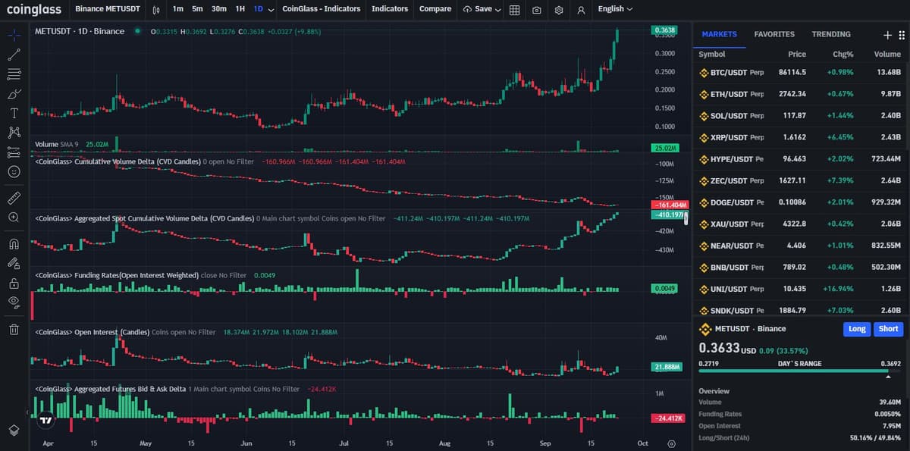Screen dimensions: 910x451
Task: Select SOL/USDT Perp market row
Action: (x=801, y=116)
